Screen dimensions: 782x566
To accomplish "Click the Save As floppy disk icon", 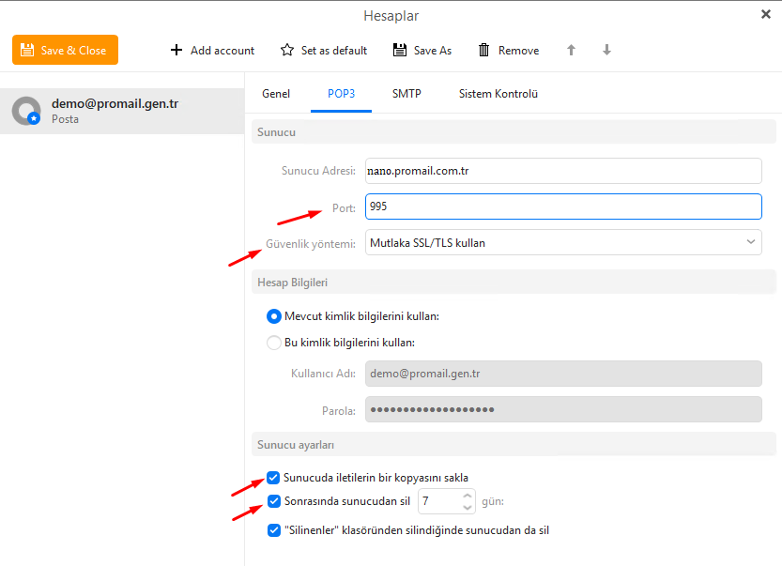I will click(x=400, y=50).
